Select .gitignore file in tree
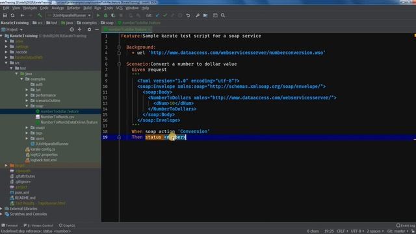The height and width of the screenshot is (234, 416). coord(23,182)
